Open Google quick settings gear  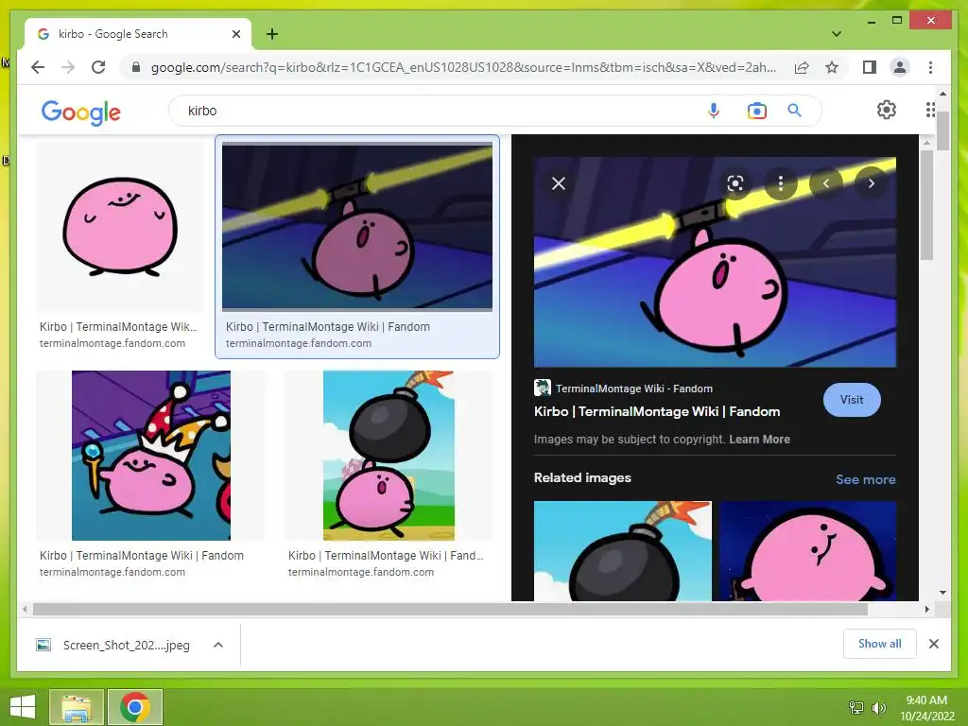(x=887, y=110)
